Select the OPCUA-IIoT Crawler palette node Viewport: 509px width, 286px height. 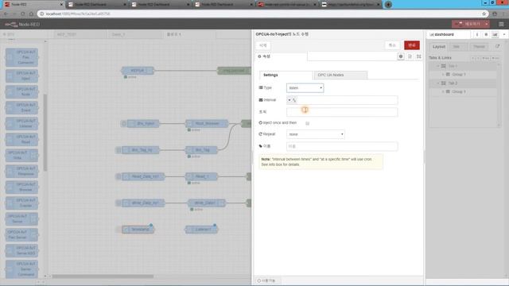(x=21, y=203)
